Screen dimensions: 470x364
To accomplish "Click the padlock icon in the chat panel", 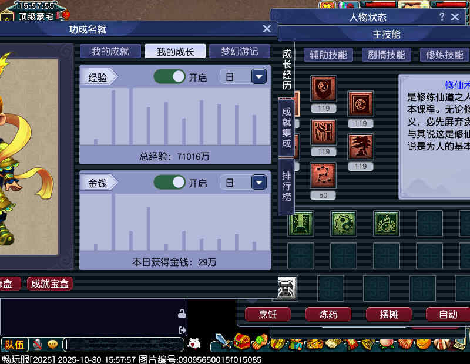I will coord(182,314).
